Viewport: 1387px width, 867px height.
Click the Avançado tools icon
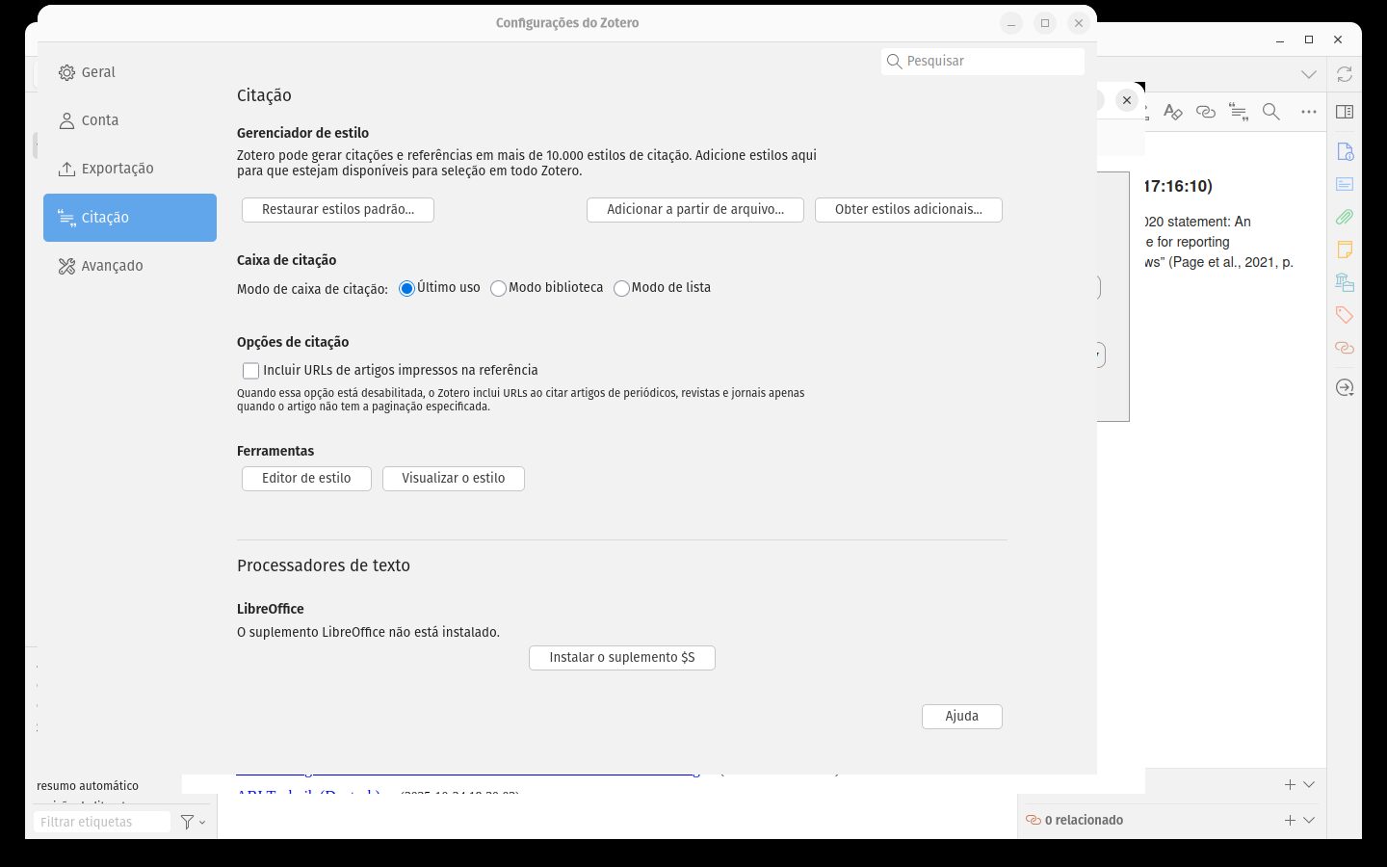(66, 266)
